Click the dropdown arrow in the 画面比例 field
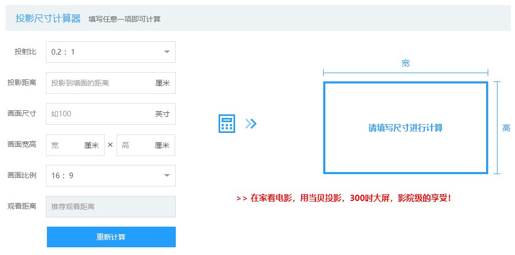The image size is (515, 255). coord(167,176)
